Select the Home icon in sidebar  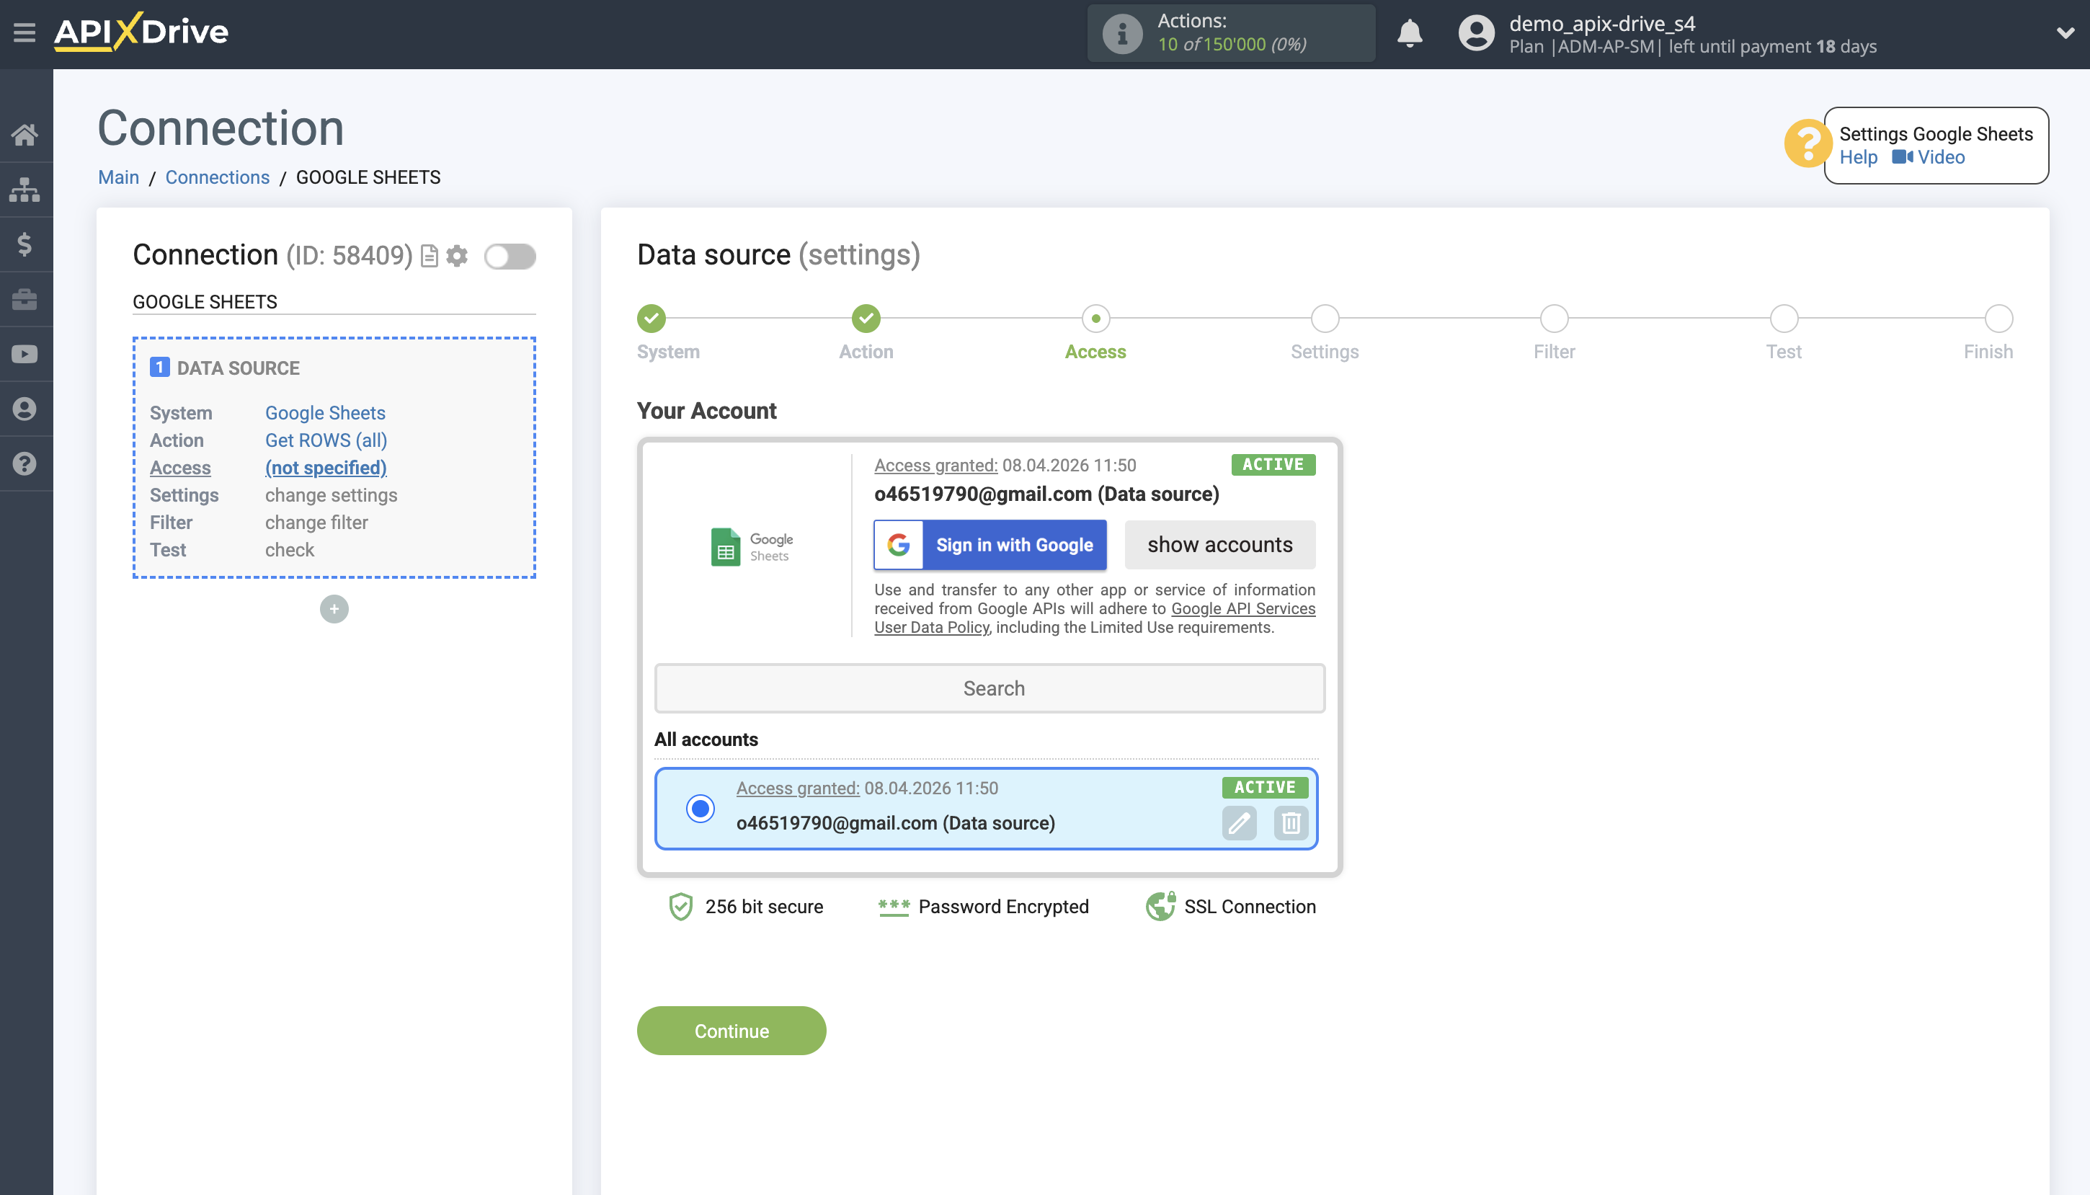(x=25, y=135)
